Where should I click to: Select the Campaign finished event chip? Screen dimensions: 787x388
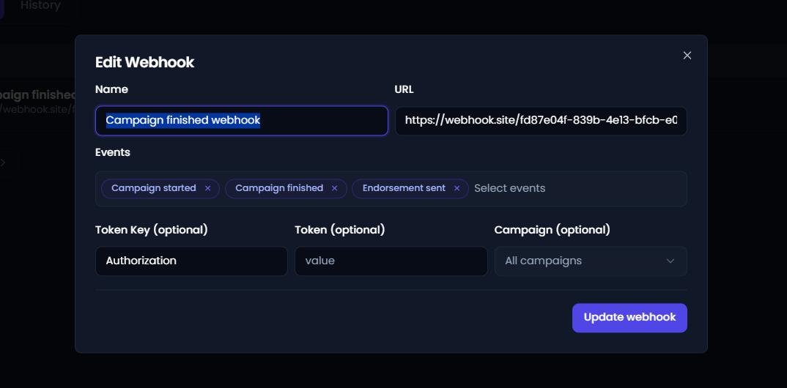(279, 188)
